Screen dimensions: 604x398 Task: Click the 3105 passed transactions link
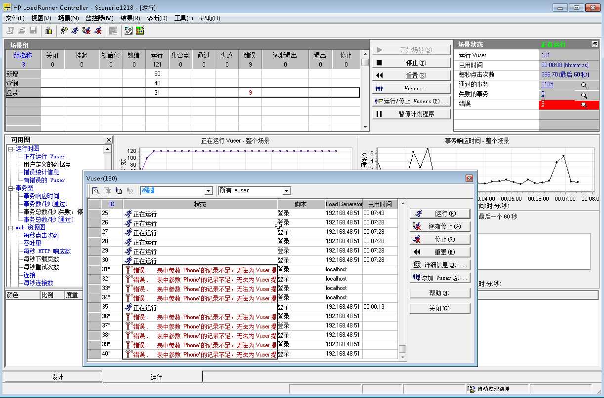(x=547, y=84)
